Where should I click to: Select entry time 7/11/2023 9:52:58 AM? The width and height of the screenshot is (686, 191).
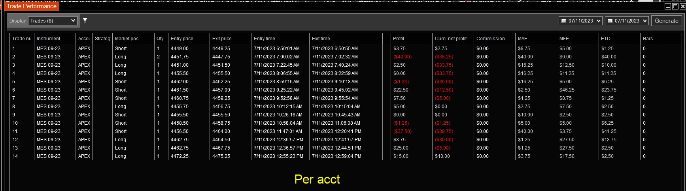277,98
